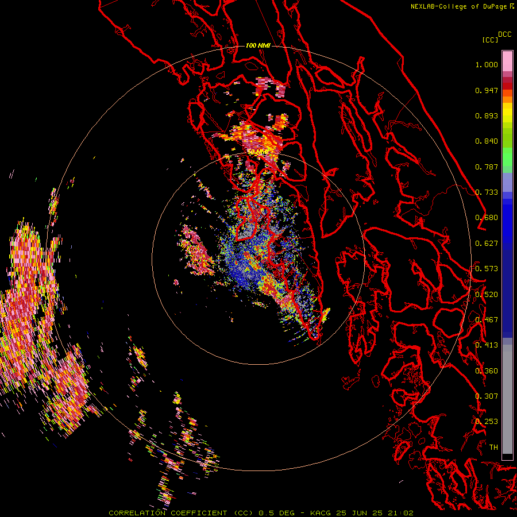Screen dimensions: 517x517
Task: Click the 0.627 legend value
Action: pos(487,244)
